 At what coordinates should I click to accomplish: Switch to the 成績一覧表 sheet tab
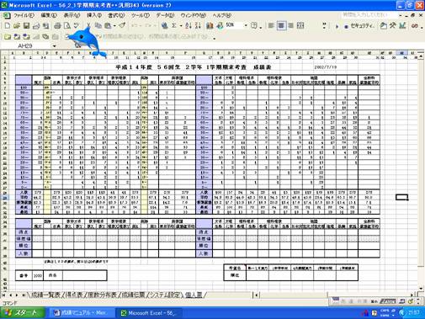(x=45, y=295)
